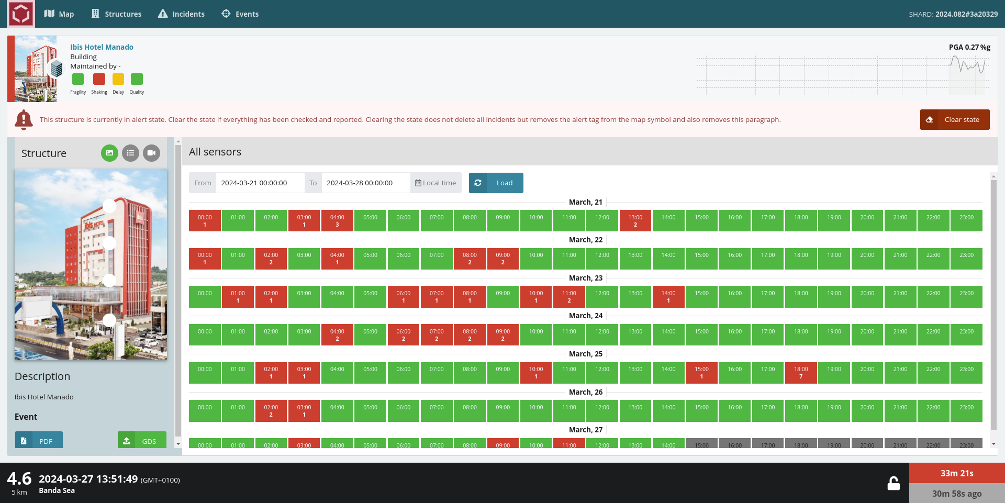This screenshot has width=1005, height=503.
Task: Click the green Quality status indicator
Action: (x=137, y=79)
